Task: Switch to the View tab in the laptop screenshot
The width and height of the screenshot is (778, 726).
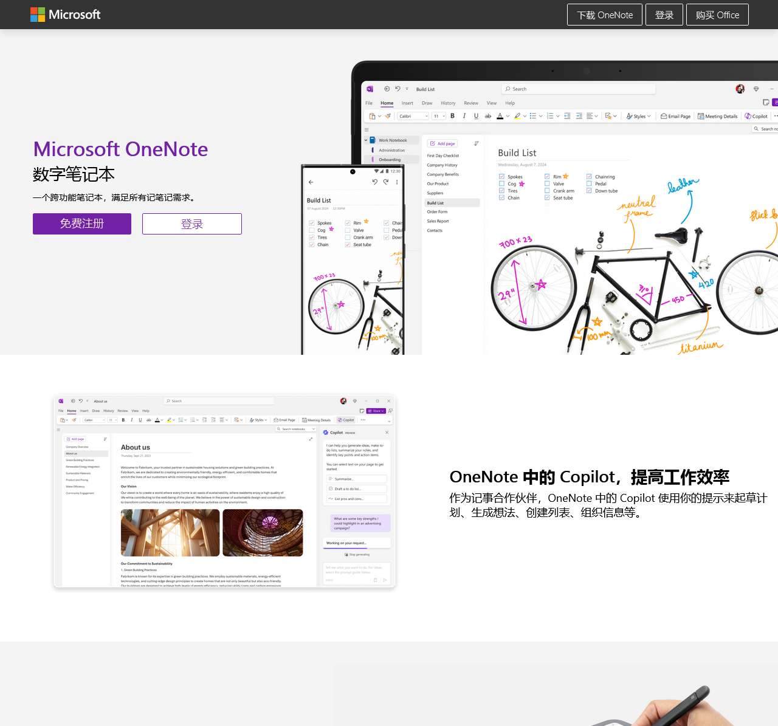Action: [x=492, y=103]
